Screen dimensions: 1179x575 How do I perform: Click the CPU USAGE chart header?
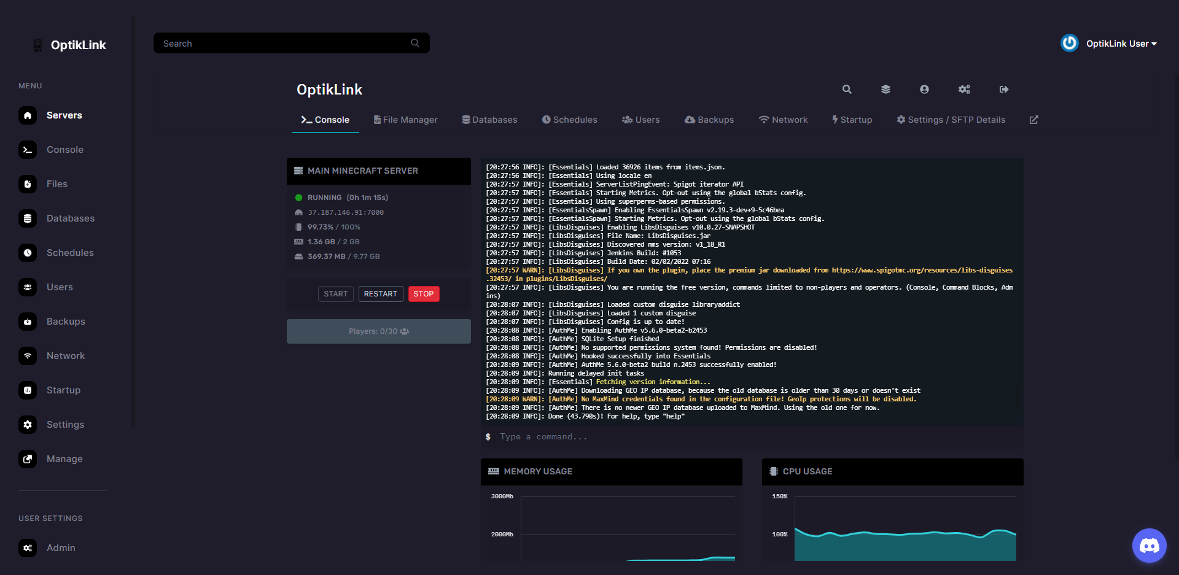893,472
